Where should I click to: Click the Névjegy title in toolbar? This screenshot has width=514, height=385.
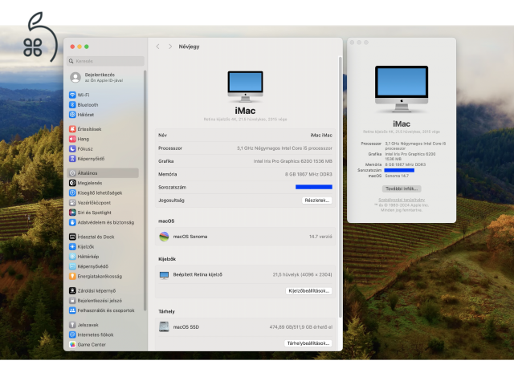pyautogui.click(x=190, y=47)
